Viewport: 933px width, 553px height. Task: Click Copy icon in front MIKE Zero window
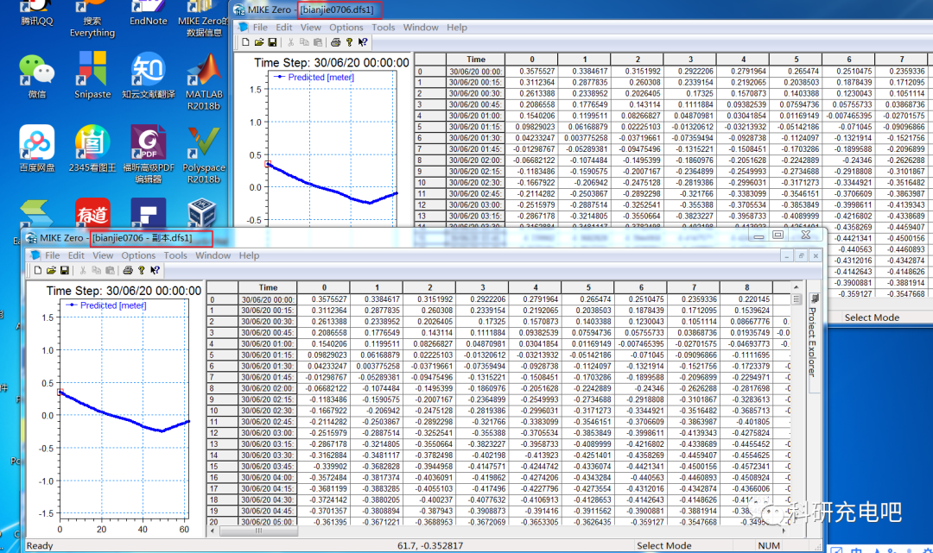97,271
